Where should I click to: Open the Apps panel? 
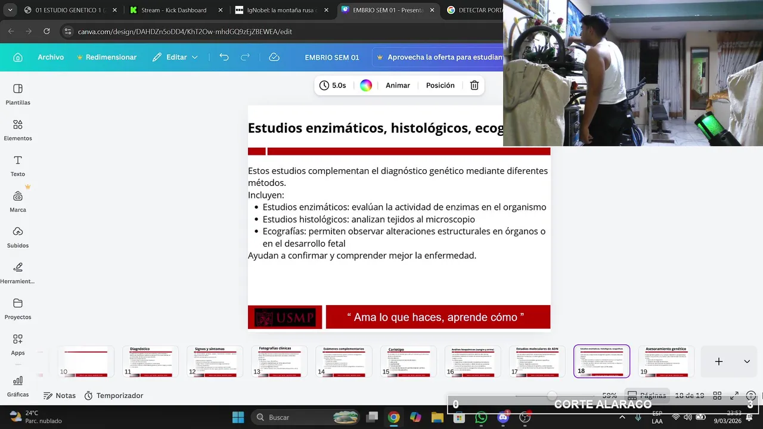click(18, 344)
